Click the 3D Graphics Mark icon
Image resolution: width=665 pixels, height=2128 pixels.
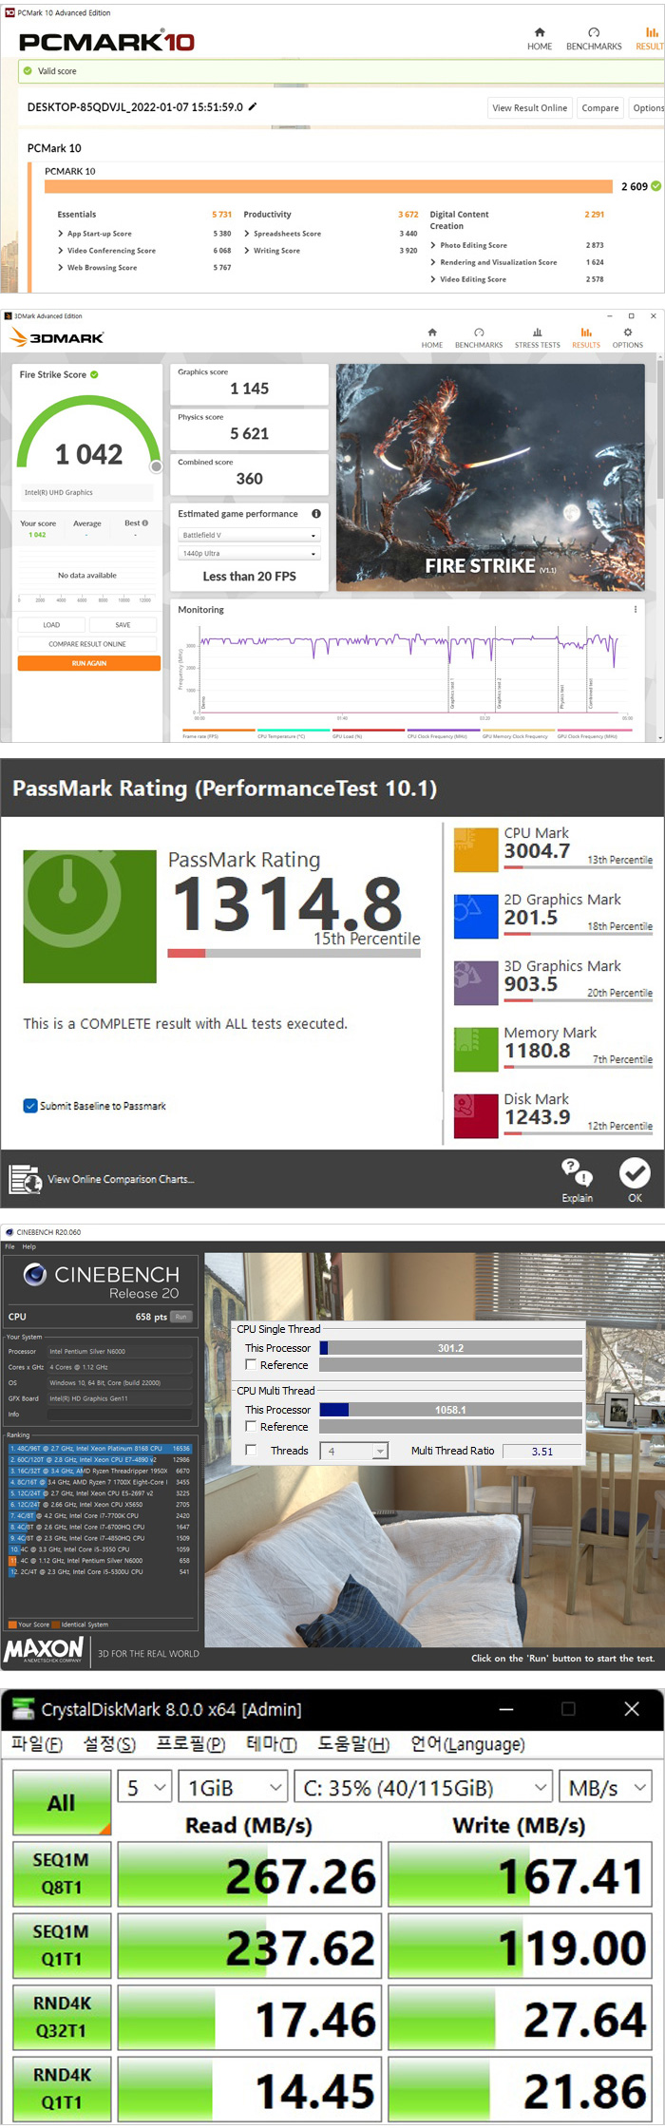[x=476, y=982]
